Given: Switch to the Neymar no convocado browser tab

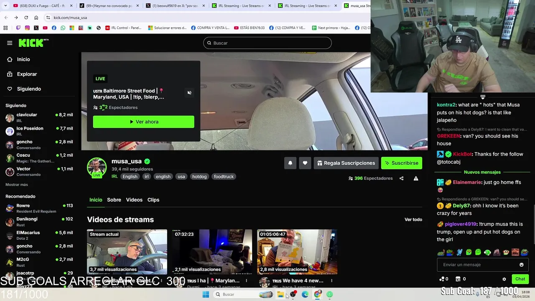Looking at the screenshot, I should (x=109, y=6).
